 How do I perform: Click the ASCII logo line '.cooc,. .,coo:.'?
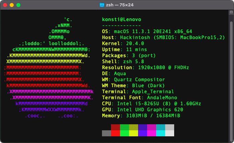pyautogui.click(x=51, y=116)
